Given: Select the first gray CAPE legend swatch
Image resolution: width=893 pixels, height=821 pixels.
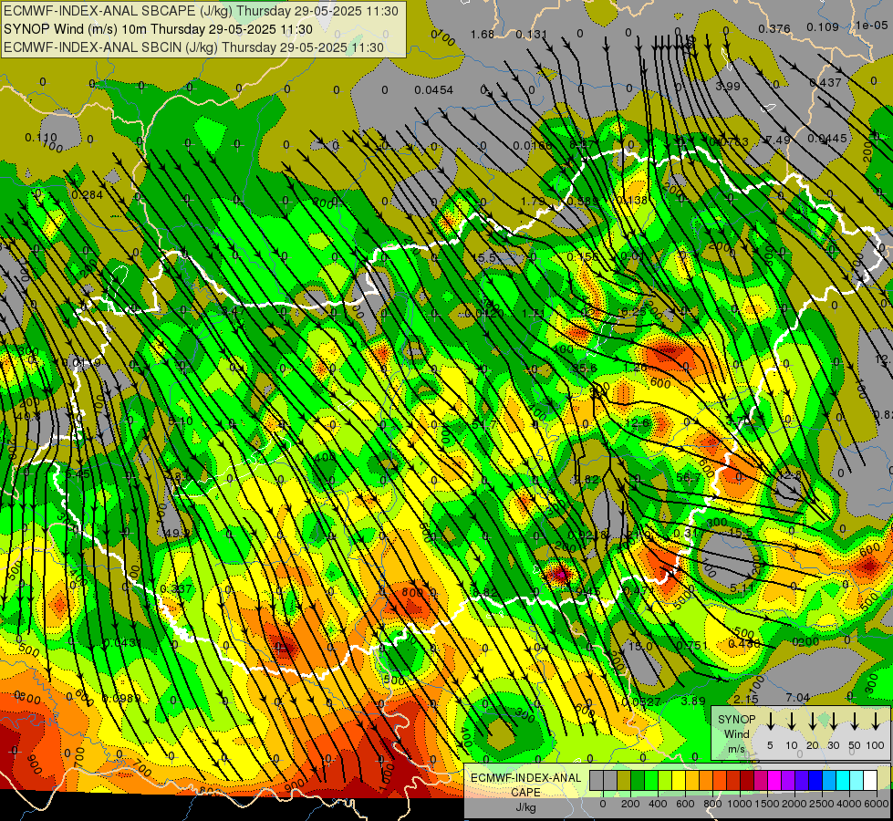Looking at the screenshot, I should pyautogui.click(x=597, y=780).
